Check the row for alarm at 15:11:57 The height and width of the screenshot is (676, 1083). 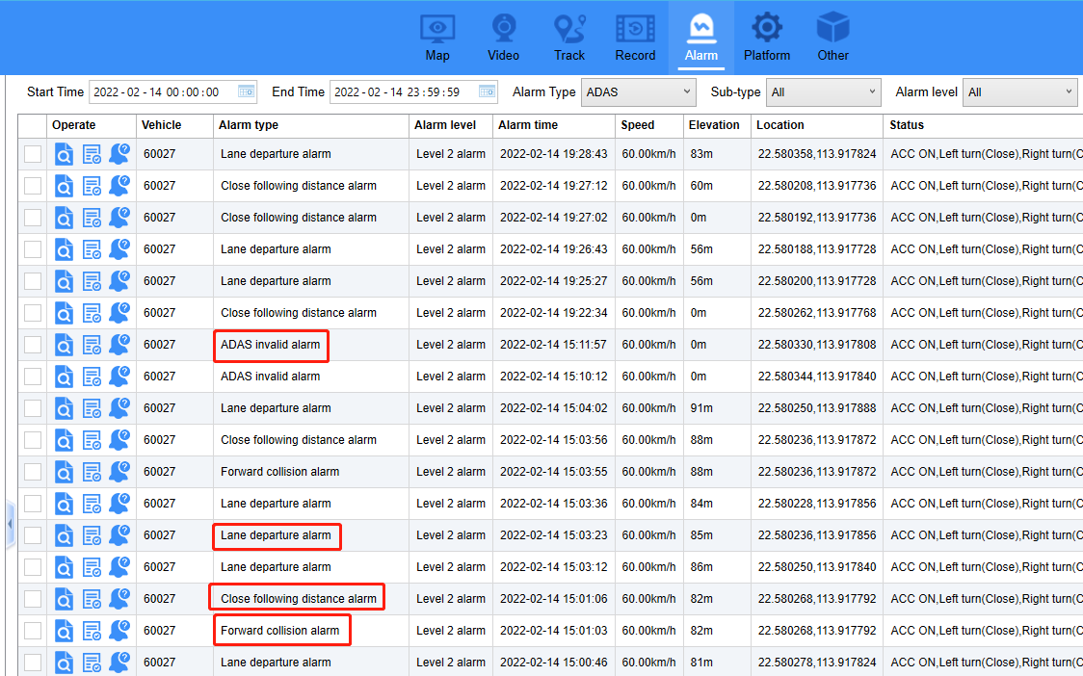tap(33, 345)
